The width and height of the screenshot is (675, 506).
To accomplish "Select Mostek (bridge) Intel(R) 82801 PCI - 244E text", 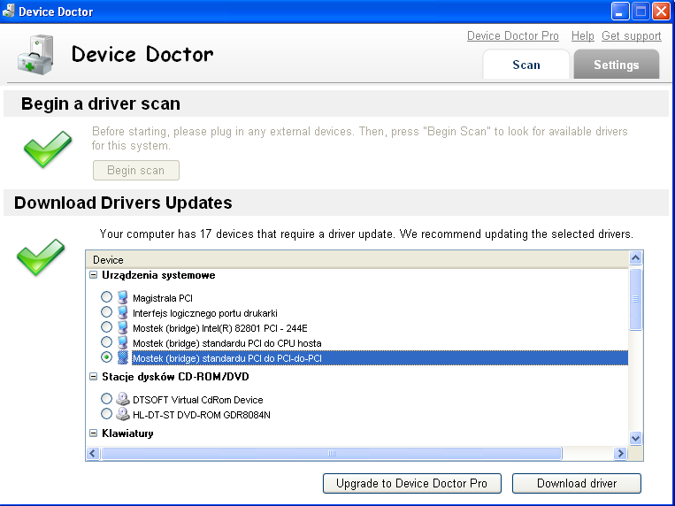I will [220, 328].
